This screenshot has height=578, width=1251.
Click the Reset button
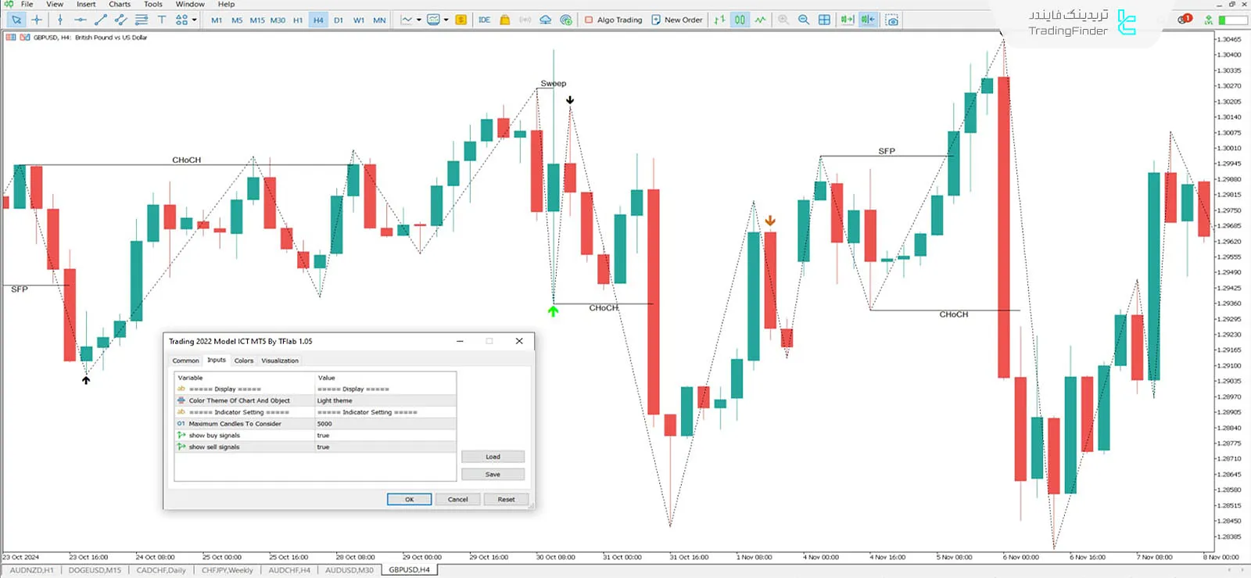pyautogui.click(x=506, y=499)
